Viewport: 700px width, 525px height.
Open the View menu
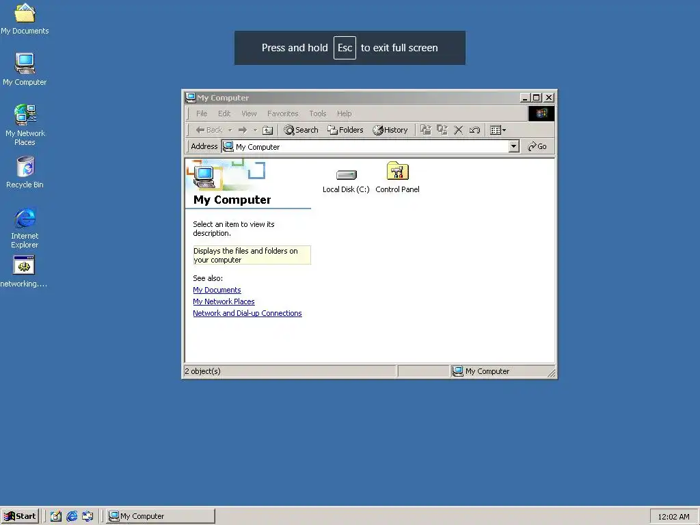249,113
